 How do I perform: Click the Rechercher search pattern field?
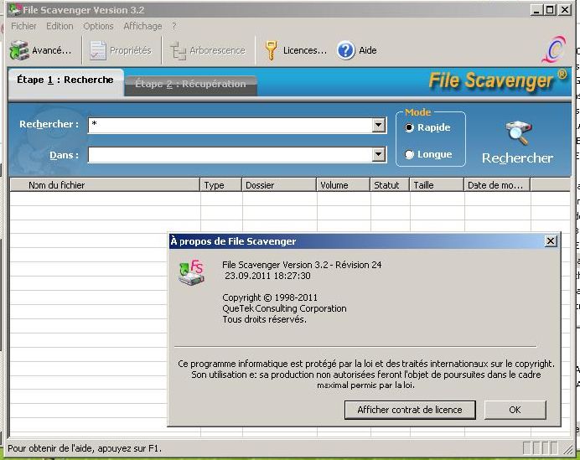[230, 125]
